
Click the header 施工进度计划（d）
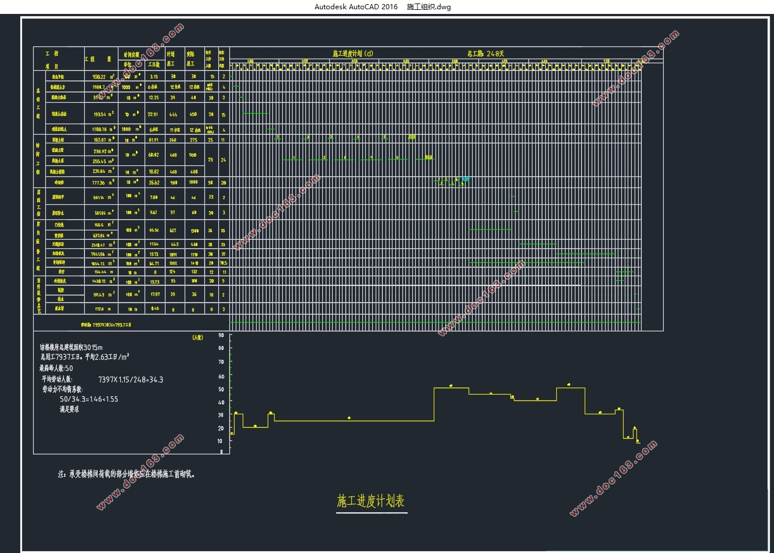352,53
